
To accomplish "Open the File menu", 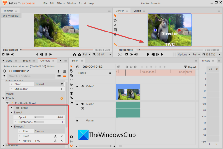I will [x=45, y=3].
